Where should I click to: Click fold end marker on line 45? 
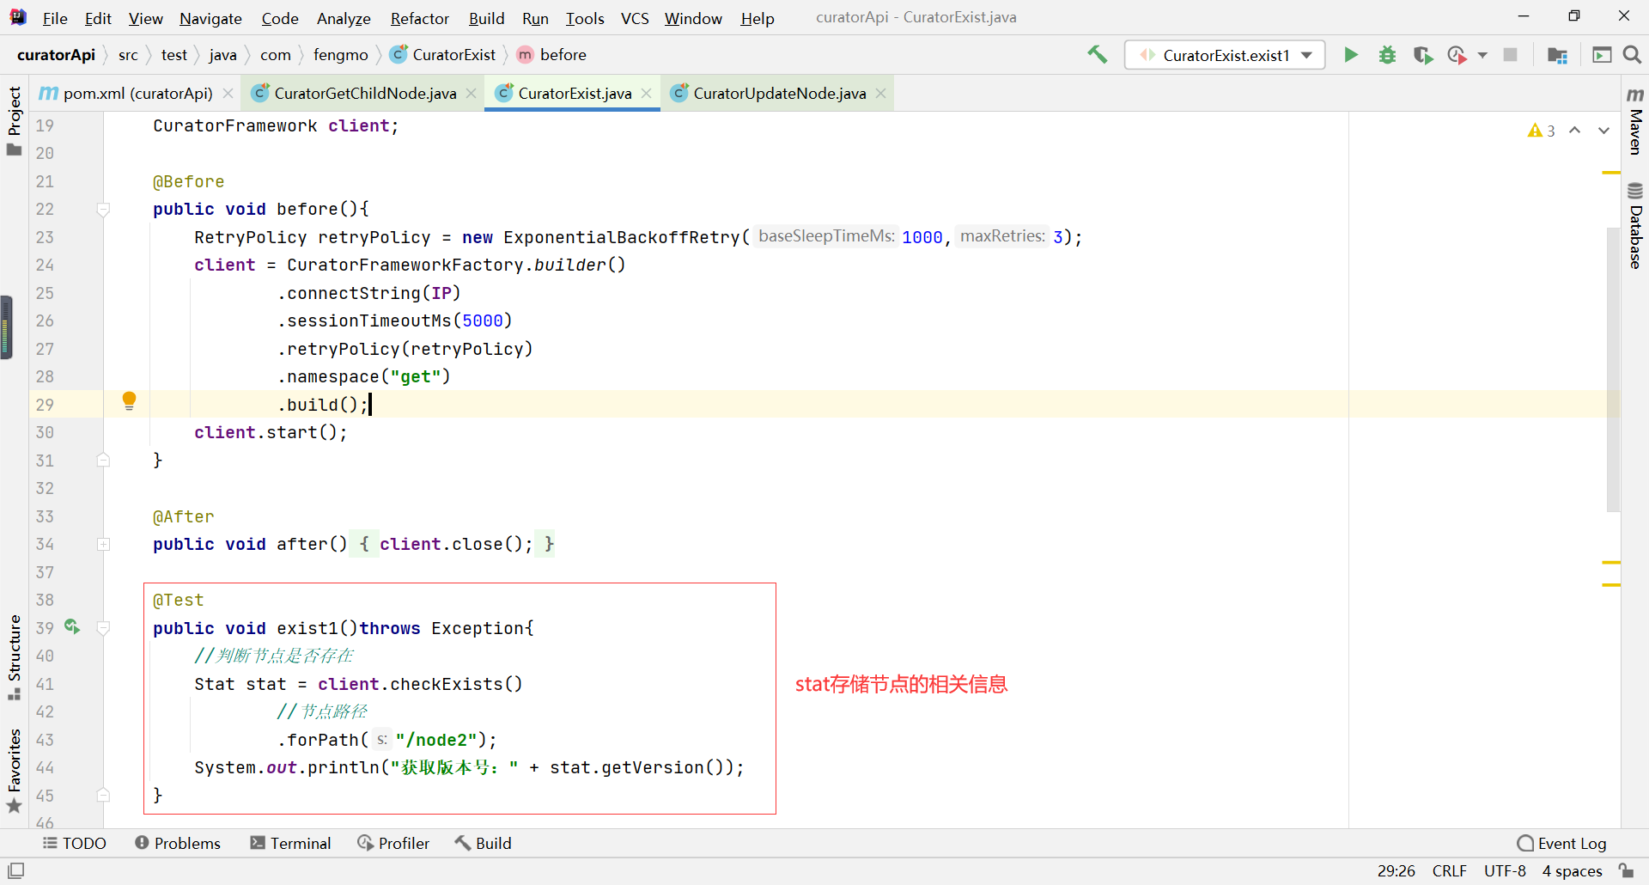pyautogui.click(x=103, y=795)
